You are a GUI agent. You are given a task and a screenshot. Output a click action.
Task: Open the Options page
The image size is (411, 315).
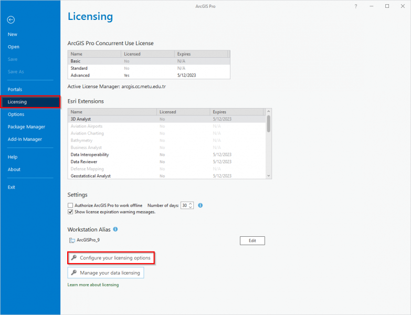16,114
